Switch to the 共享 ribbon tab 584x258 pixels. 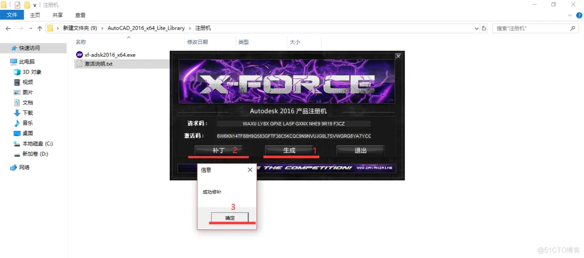click(58, 15)
